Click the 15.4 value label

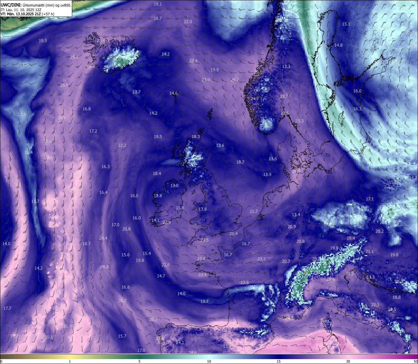[x=147, y=253]
